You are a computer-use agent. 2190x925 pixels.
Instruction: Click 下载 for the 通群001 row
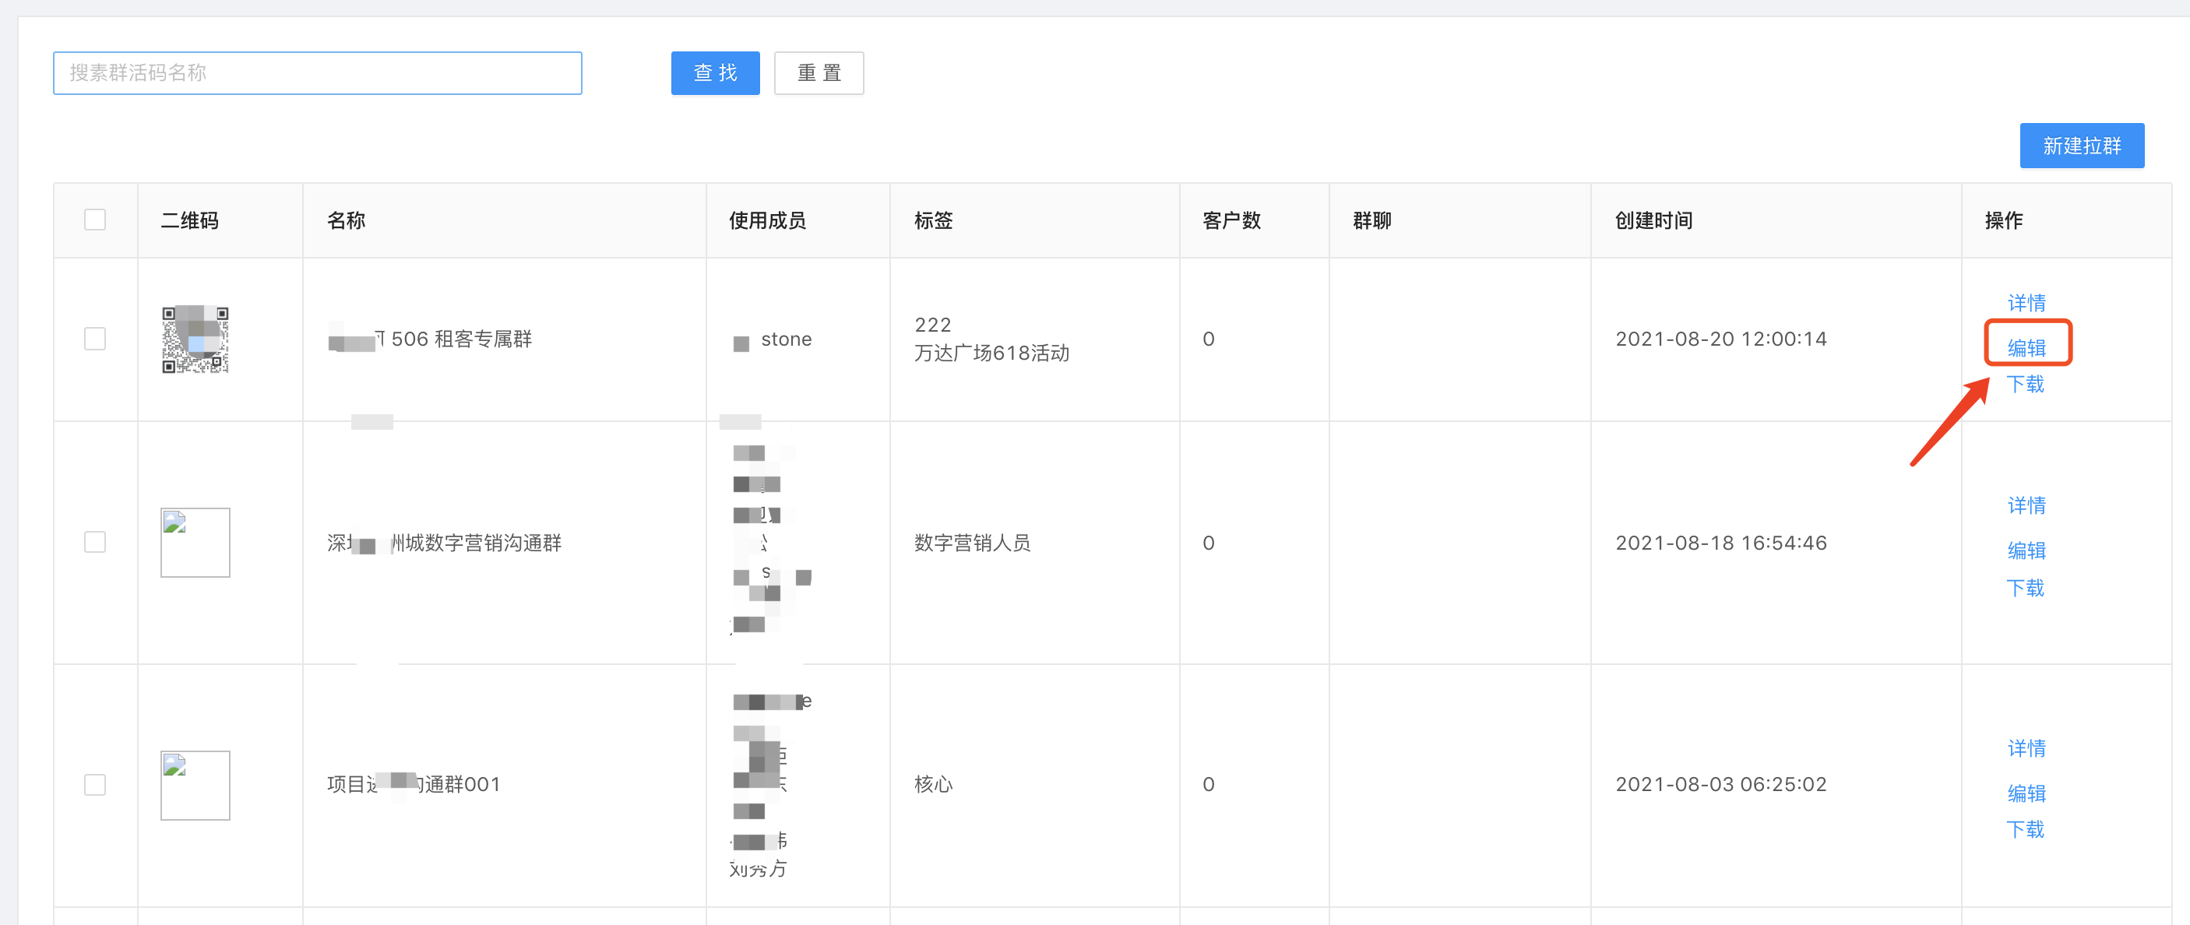[x=2025, y=830]
